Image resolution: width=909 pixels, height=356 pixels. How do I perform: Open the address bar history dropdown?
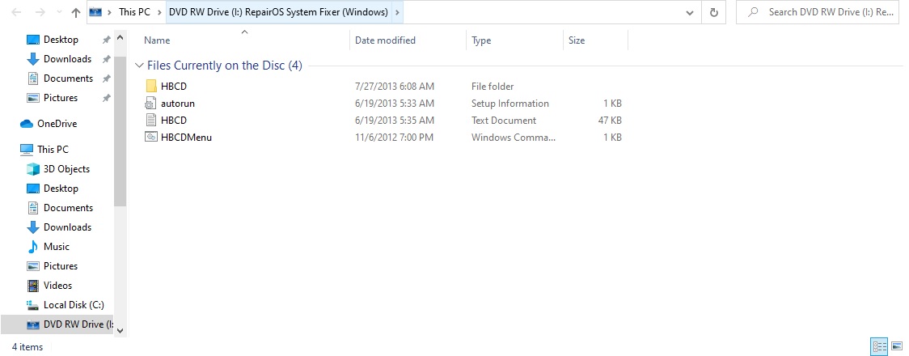pos(689,13)
